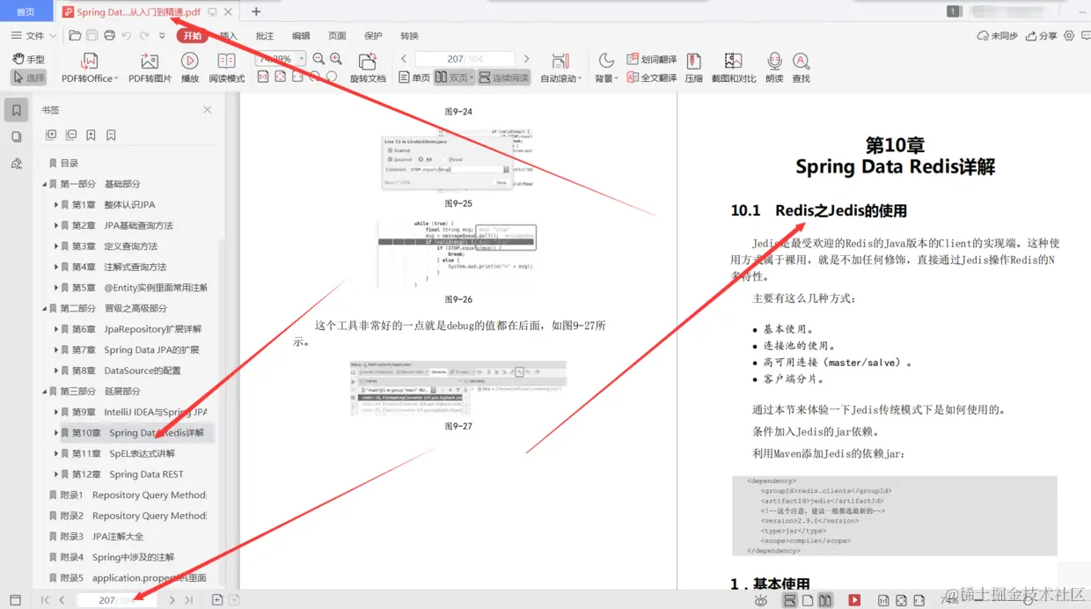Toggle eye protection mode in status bar
Viewport: 1091px width, 609px height.
tap(761, 600)
